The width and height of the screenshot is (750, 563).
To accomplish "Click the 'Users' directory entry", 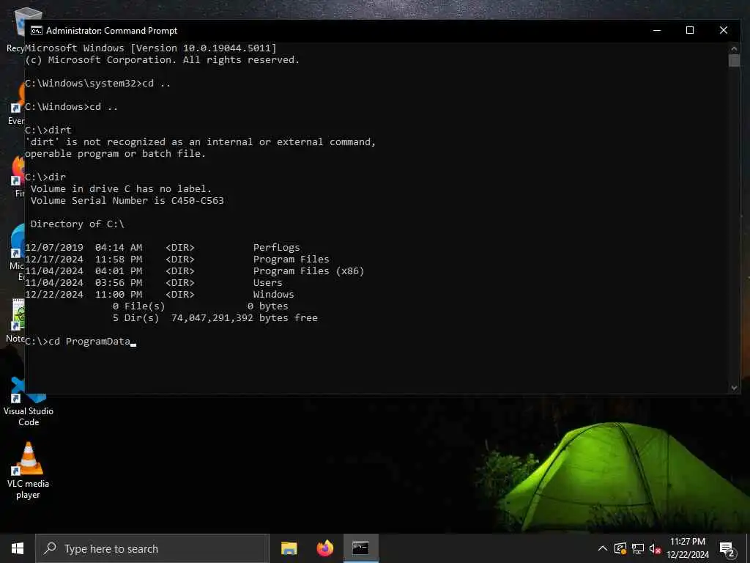I will [x=268, y=282].
